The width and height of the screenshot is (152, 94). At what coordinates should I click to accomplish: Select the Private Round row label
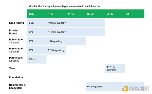pos(13,32)
